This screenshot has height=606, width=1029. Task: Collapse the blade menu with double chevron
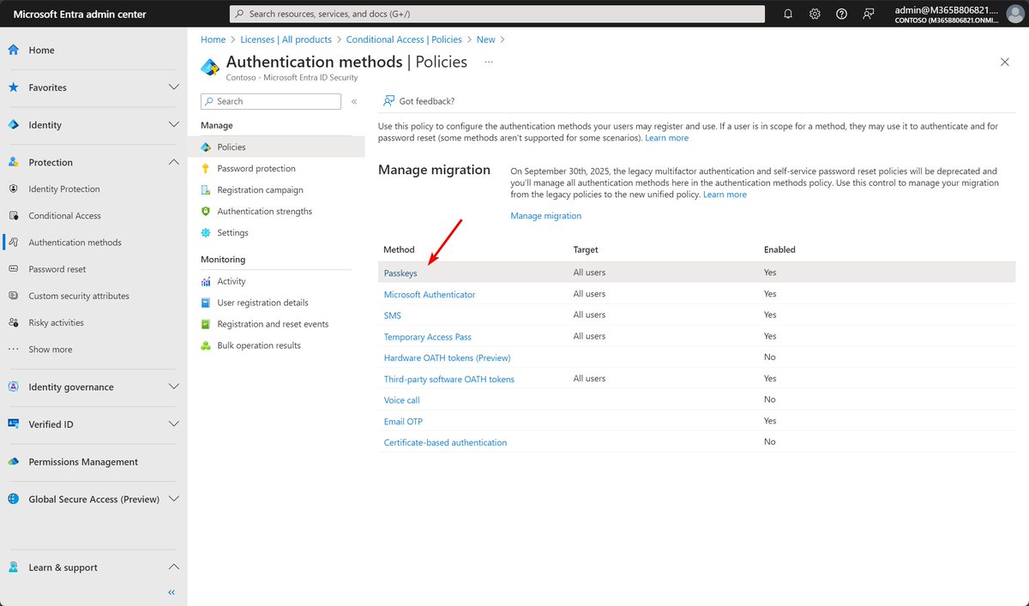coord(354,101)
